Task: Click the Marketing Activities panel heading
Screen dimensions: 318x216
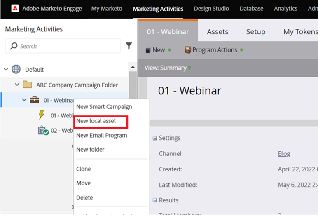Action: tap(34, 29)
